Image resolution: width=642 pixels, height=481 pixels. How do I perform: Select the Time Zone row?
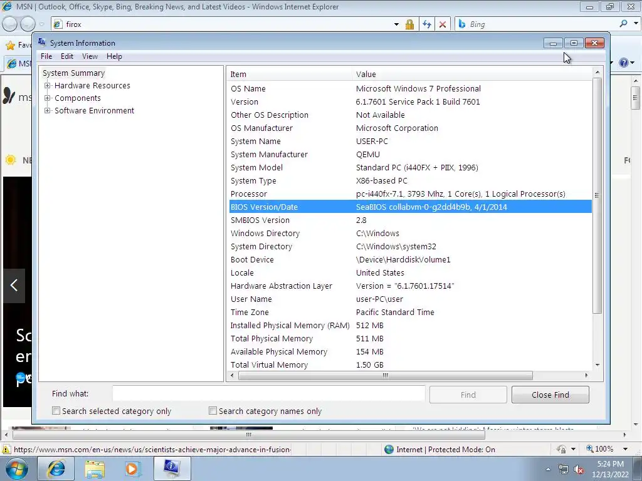tap(410, 312)
